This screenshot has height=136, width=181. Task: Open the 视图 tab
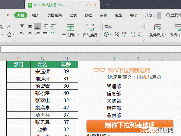pos(119,15)
